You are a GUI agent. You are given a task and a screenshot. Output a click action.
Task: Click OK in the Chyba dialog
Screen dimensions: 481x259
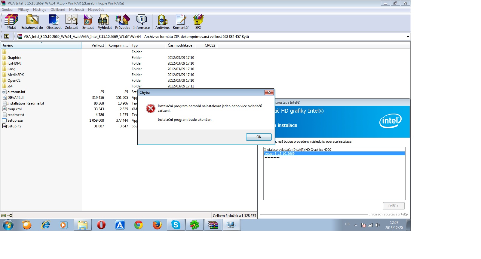[259, 137]
